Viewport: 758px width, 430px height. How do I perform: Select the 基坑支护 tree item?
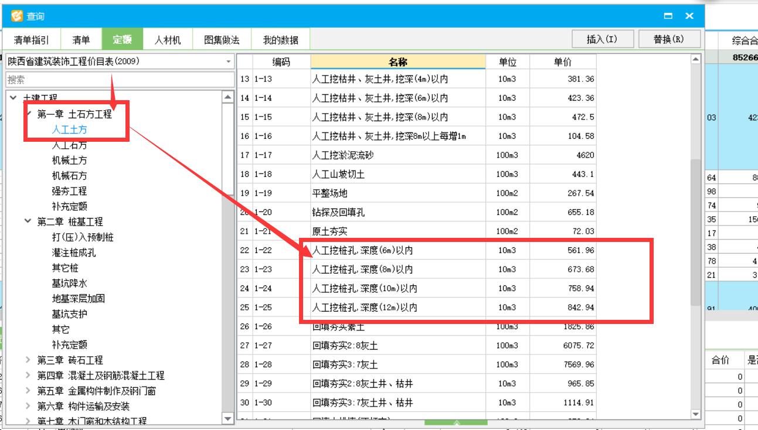[69, 314]
